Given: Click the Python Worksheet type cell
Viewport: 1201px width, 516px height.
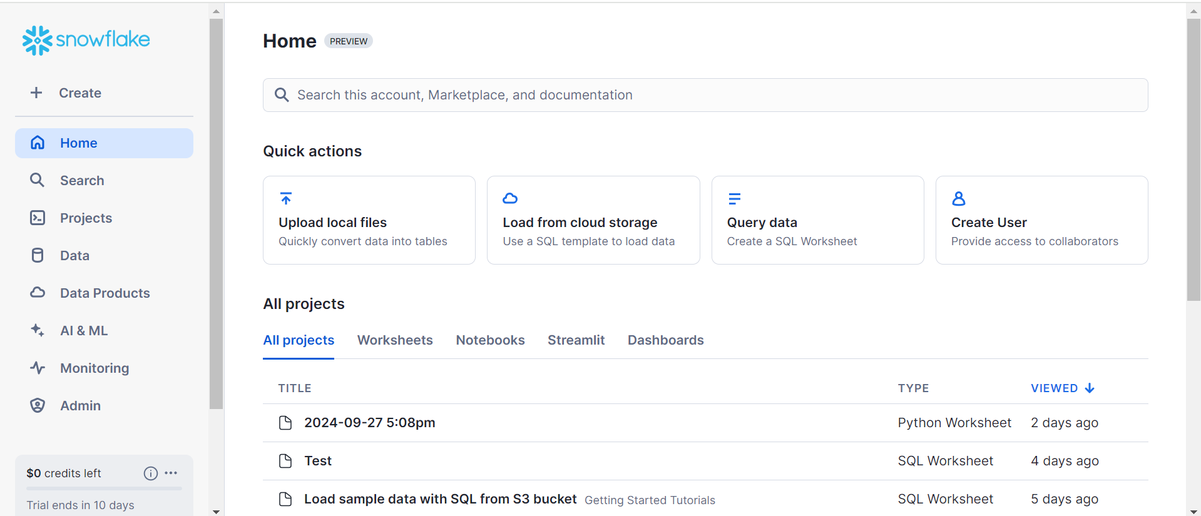Looking at the screenshot, I should [x=954, y=423].
